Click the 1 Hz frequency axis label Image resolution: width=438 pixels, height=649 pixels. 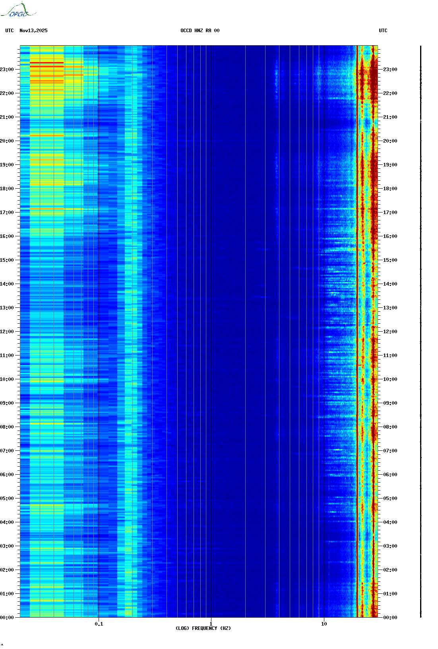[211, 624]
